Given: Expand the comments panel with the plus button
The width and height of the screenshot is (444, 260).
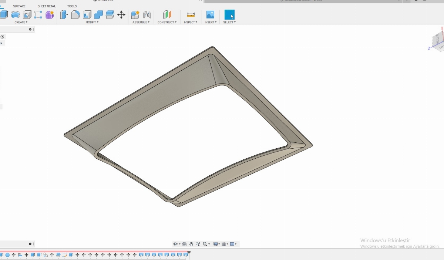Looking at the screenshot, I should pos(30,244).
